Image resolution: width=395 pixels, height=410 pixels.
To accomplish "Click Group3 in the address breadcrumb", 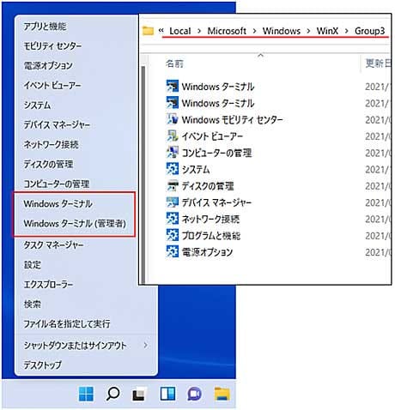I will coord(369,31).
